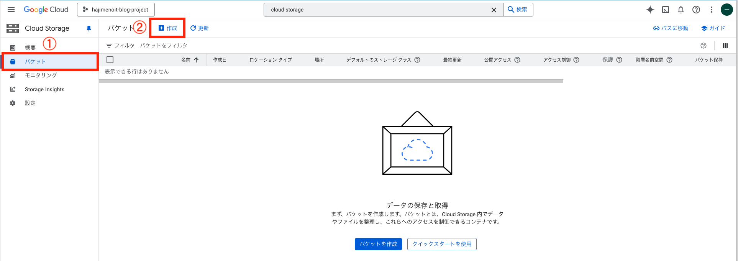Open help for デフォルトのストレージ クラス
The image size is (738, 261).
pos(418,60)
